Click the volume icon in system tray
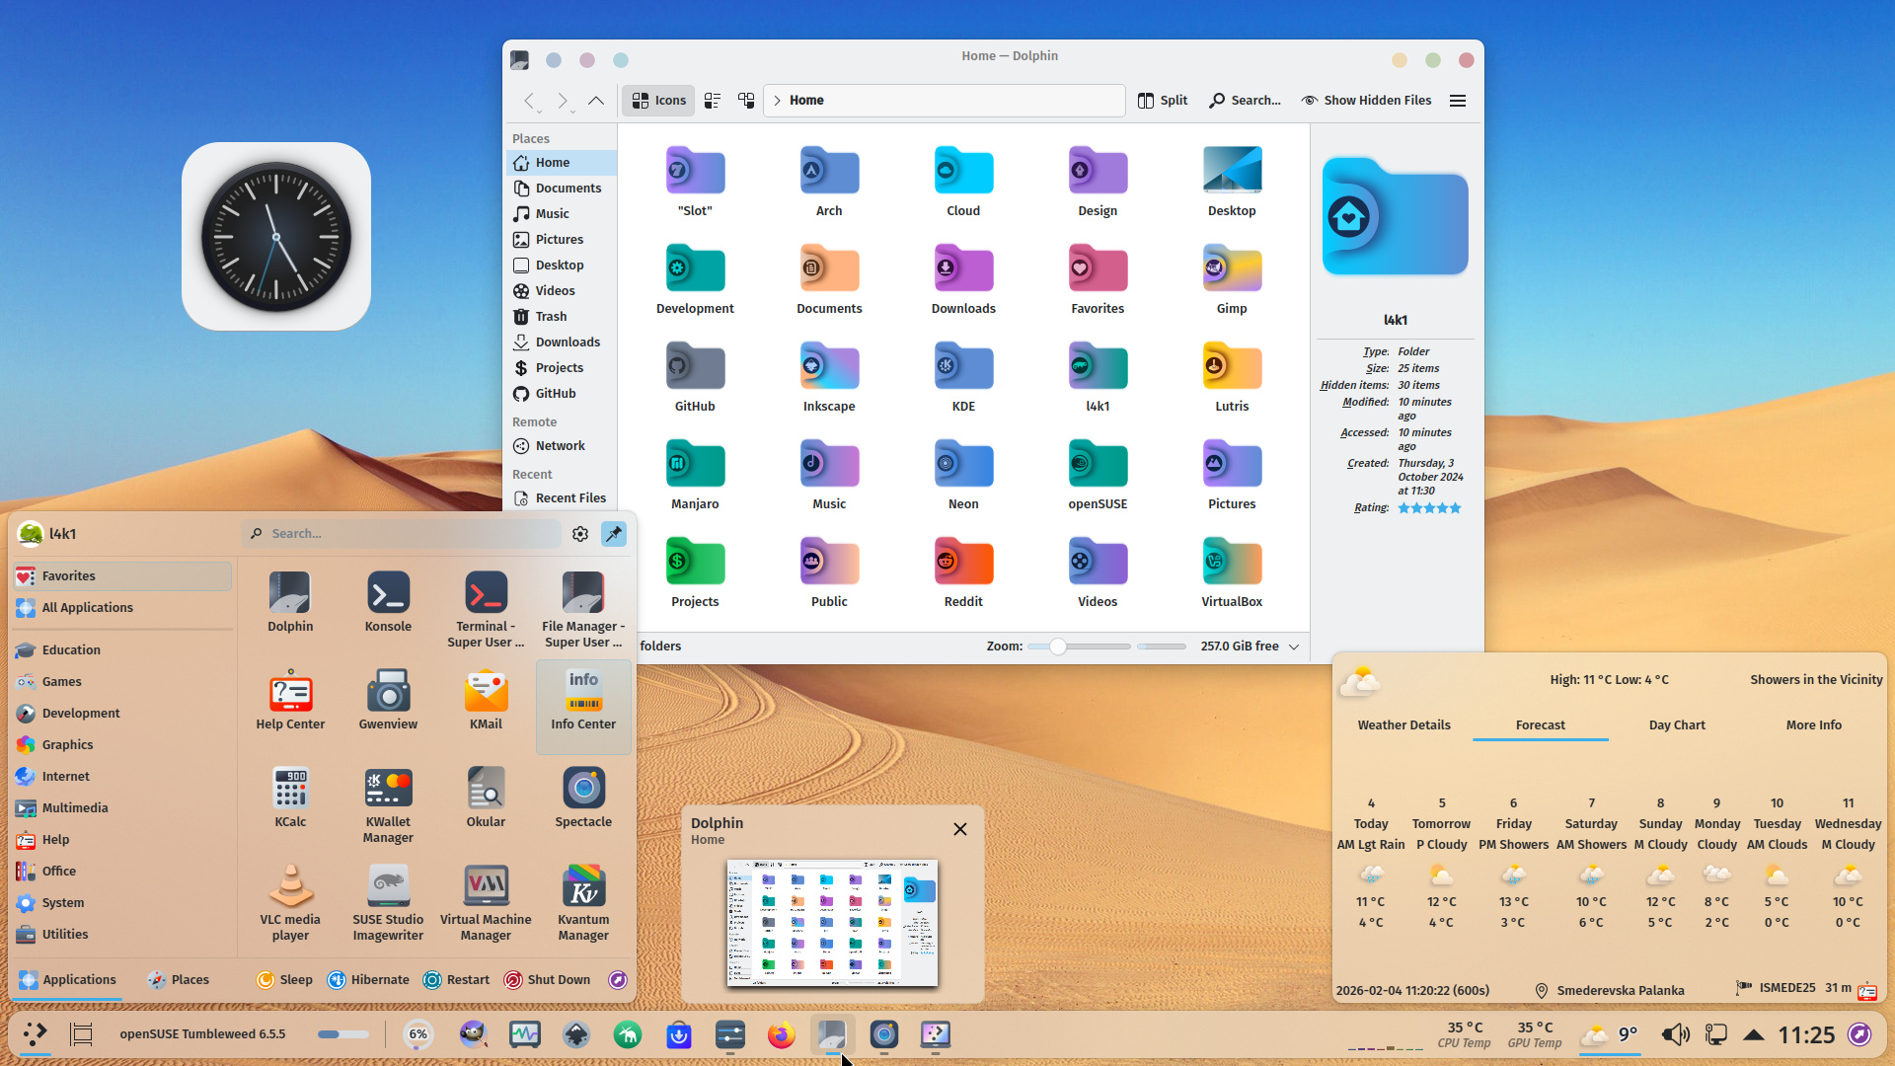 point(1675,1034)
